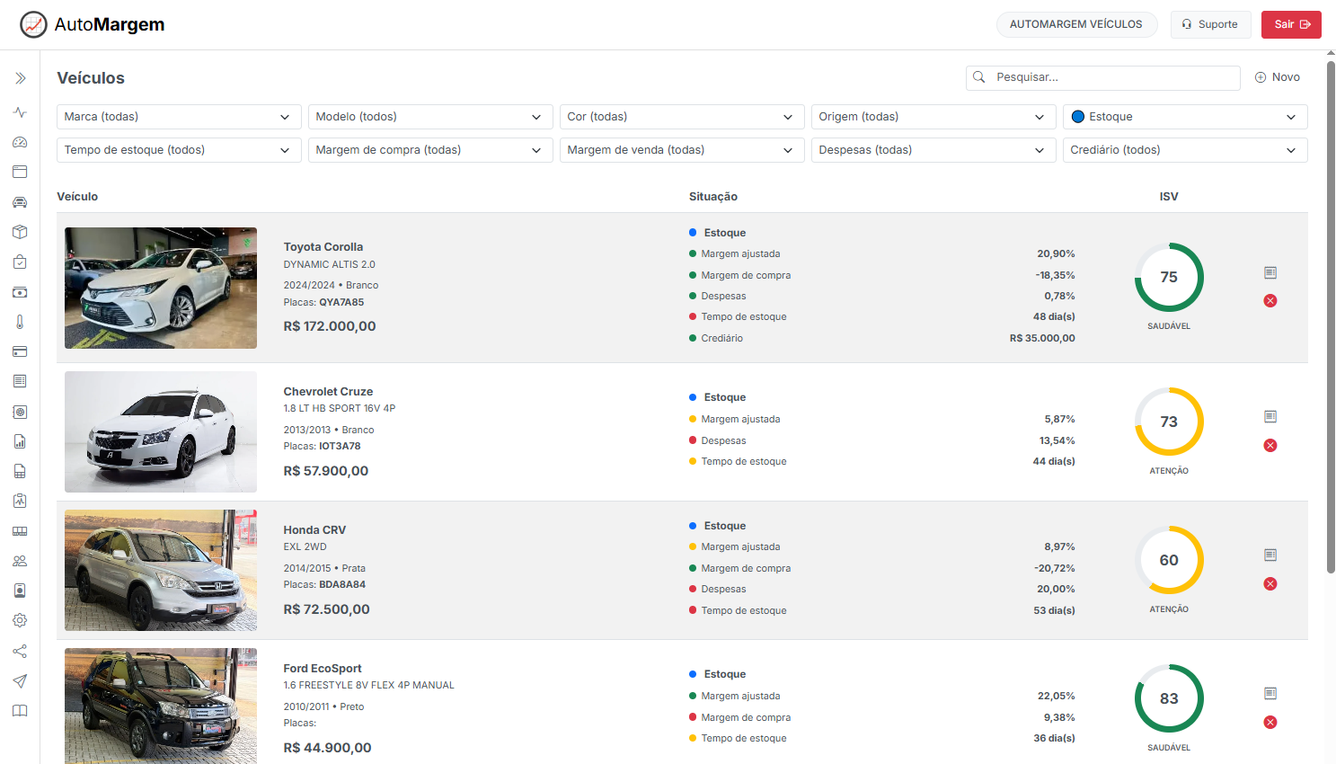The width and height of the screenshot is (1336, 764).
Task: Open the Marca (todas) filter dropdown
Action: pos(177,117)
